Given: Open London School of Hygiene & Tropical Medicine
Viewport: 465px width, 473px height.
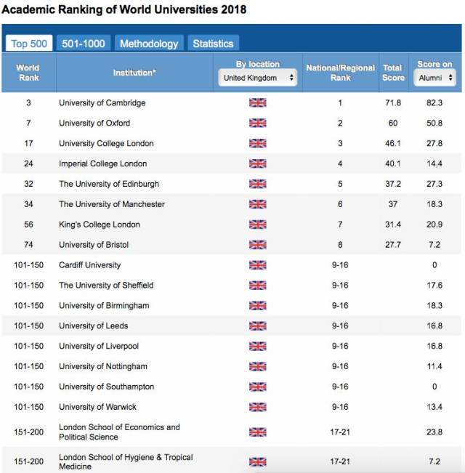Looking at the screenshot, I should click(126, 461).
